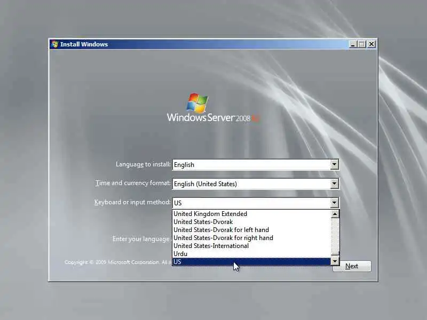Click the keyboard list scrollbar thumb
The height and width of the screenshot is (320, 427).
point(335,253)
